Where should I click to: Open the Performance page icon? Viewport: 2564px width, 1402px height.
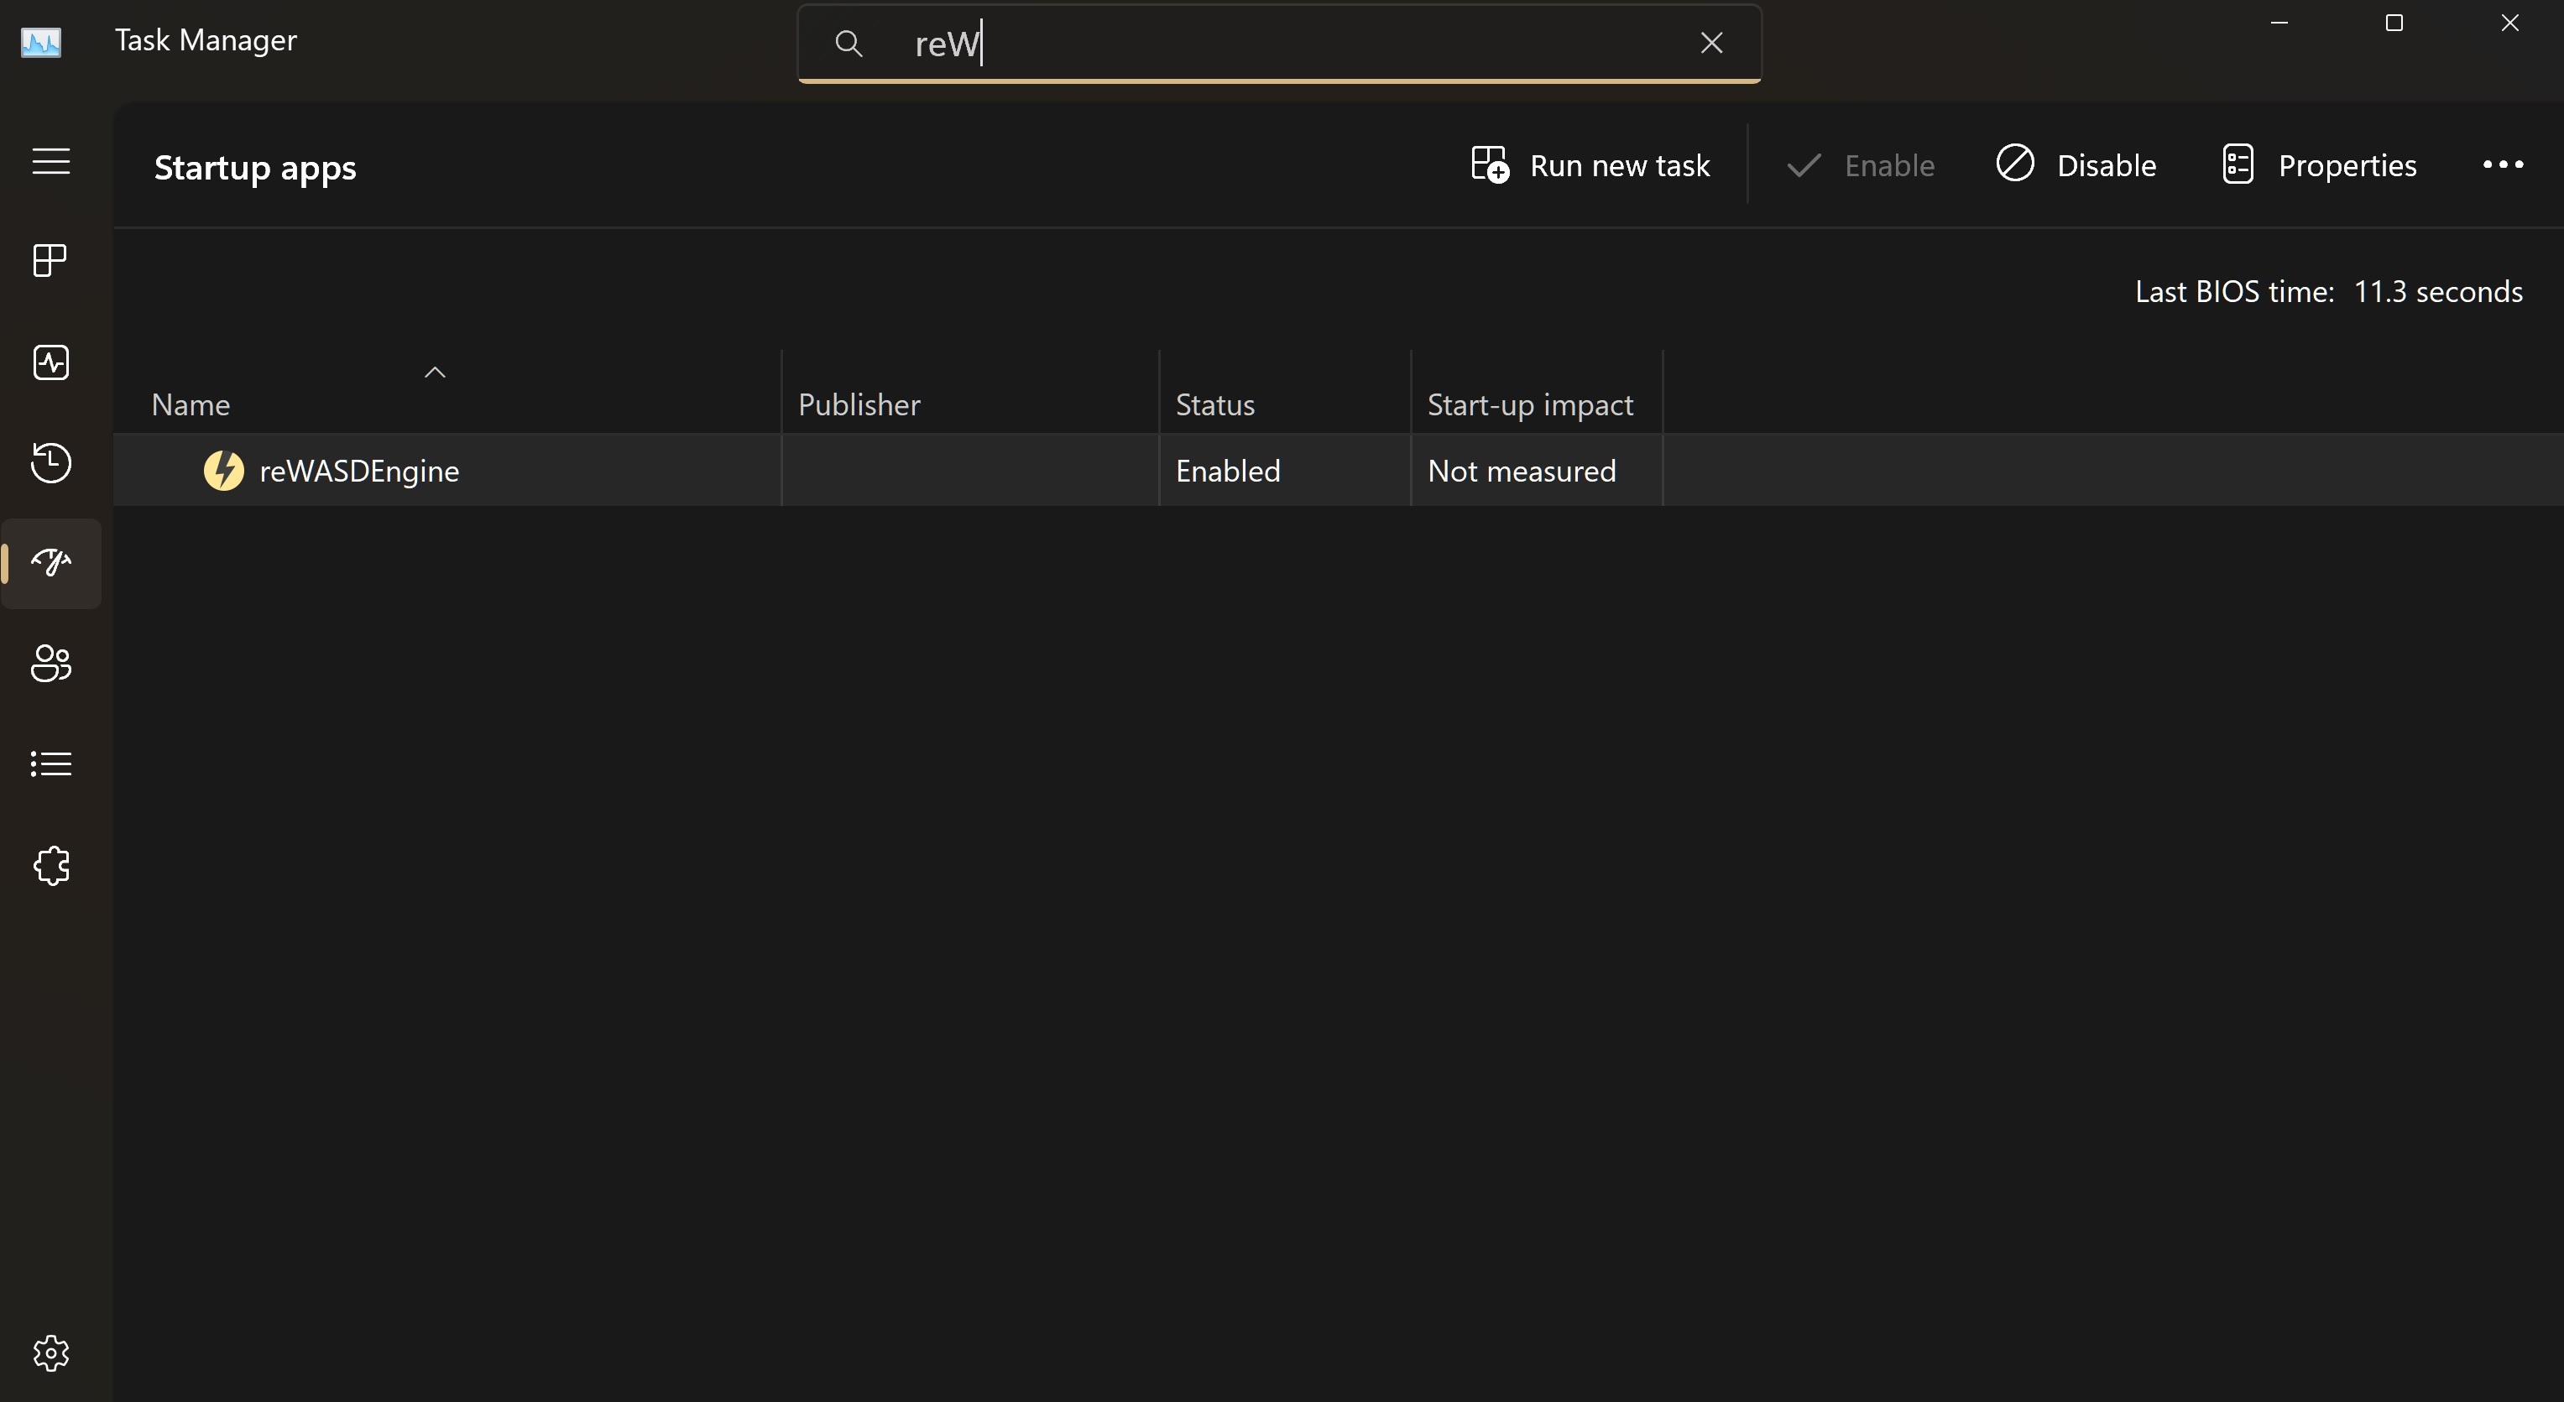tap(50, 362)
